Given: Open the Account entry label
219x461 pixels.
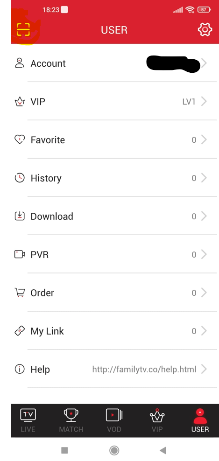Looking at the screenshot, I should coord(48,63).
